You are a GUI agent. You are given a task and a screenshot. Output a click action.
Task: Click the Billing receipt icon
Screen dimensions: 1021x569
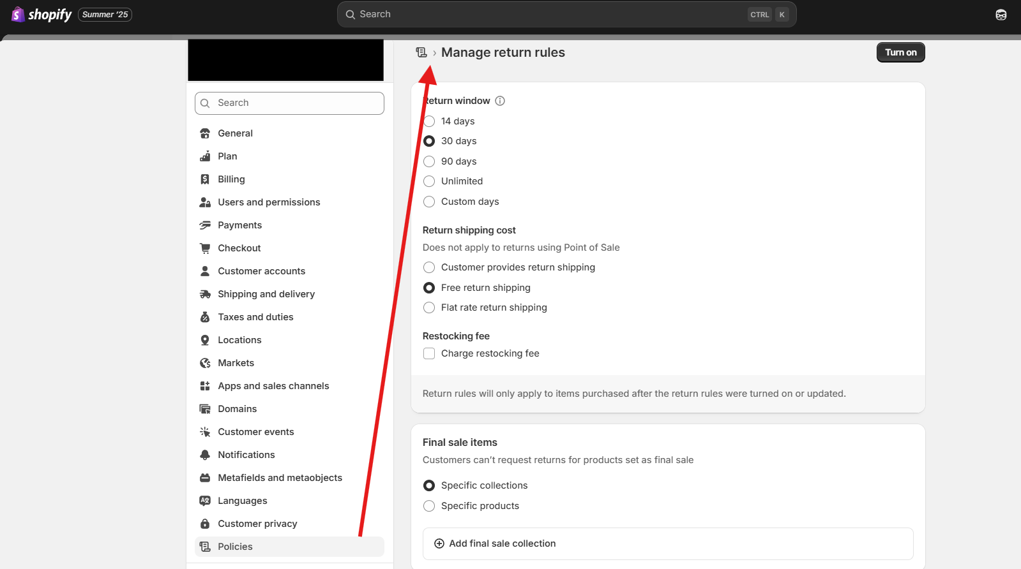click(x=205, y=179)
